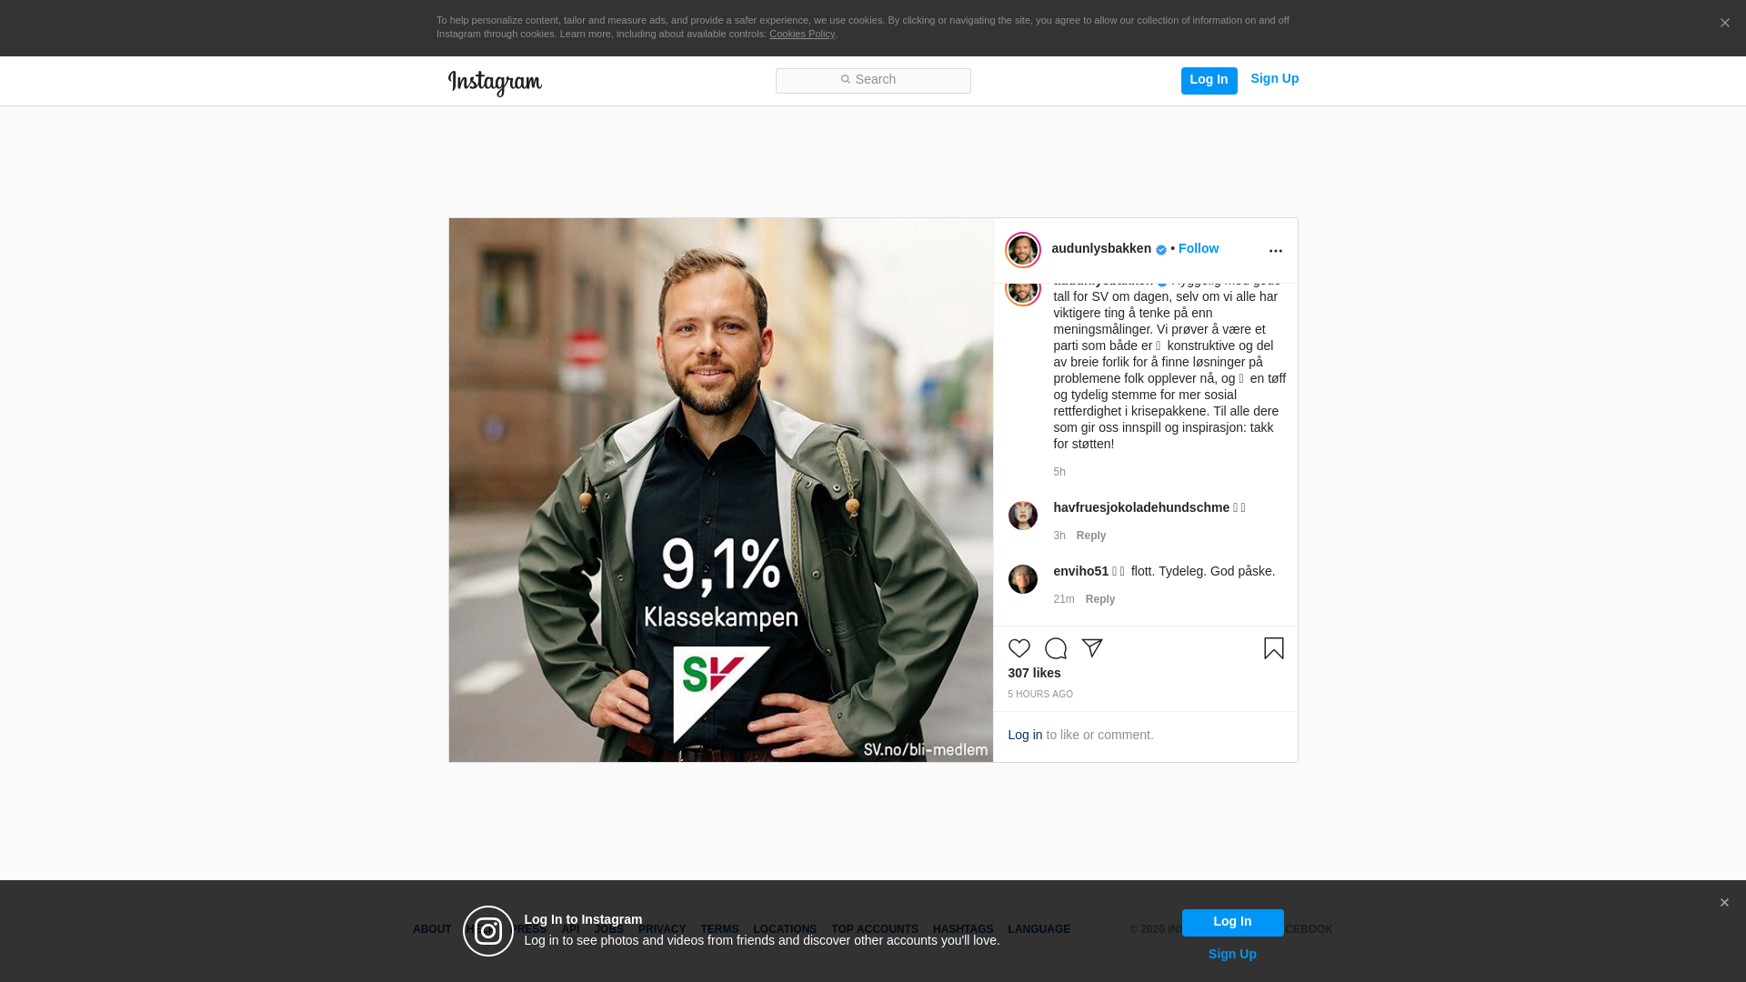This screenshot has width=1746, height=982.
Task: Open the Sign Up header link
Action: (1274, 79)
